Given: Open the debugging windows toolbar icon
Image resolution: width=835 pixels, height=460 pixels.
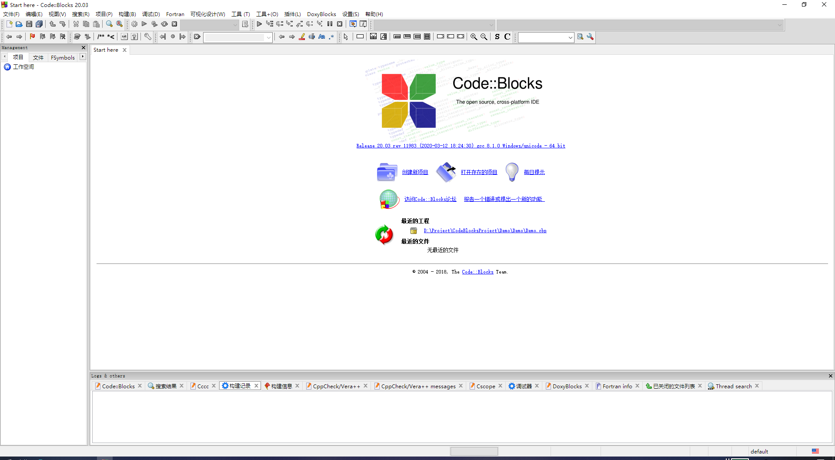Looking at the screenshot, I should 353,24.
